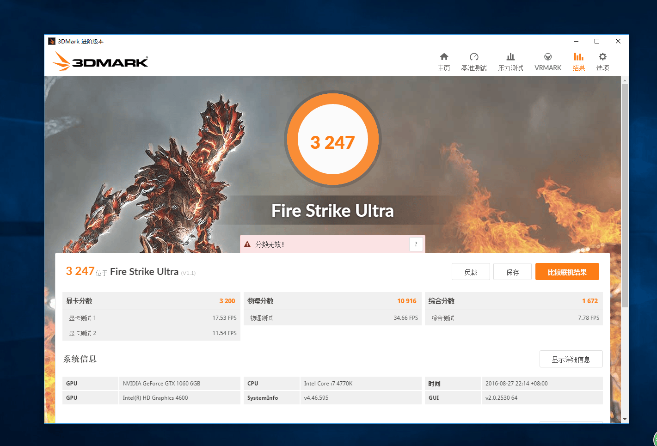Open the VRMARK icon
Viewport: 657px width, 446px height.
click(x=548, y=57)
